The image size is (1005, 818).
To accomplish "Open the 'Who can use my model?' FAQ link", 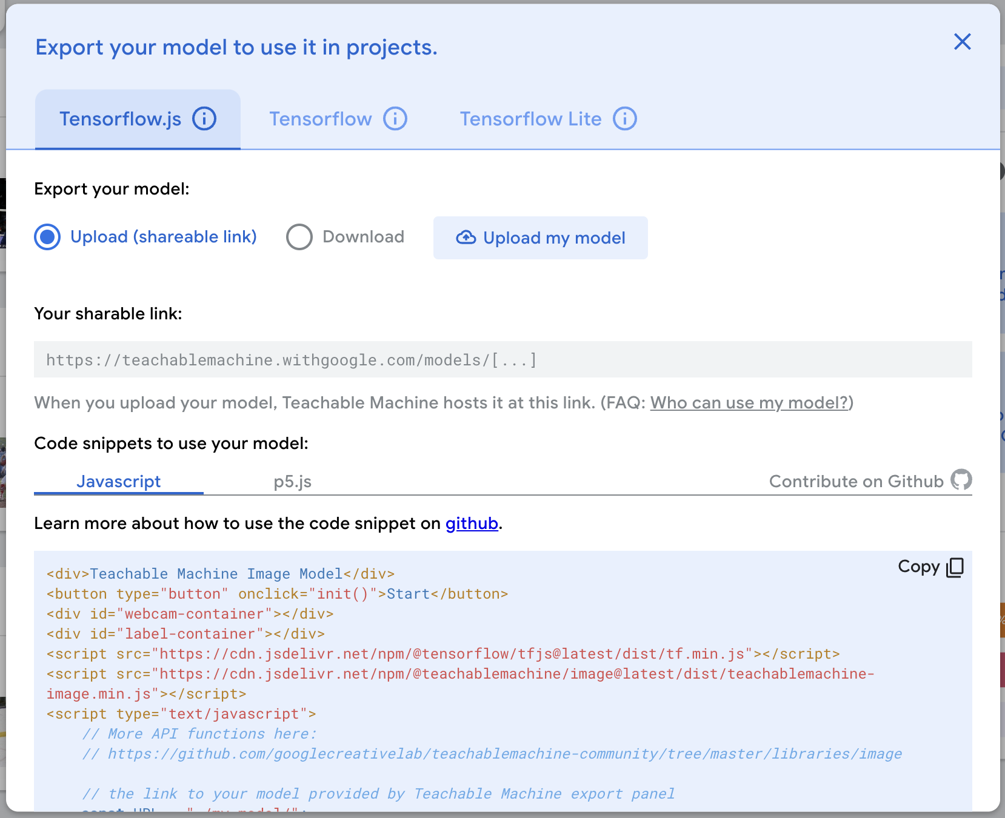I will tap(749, 403).
